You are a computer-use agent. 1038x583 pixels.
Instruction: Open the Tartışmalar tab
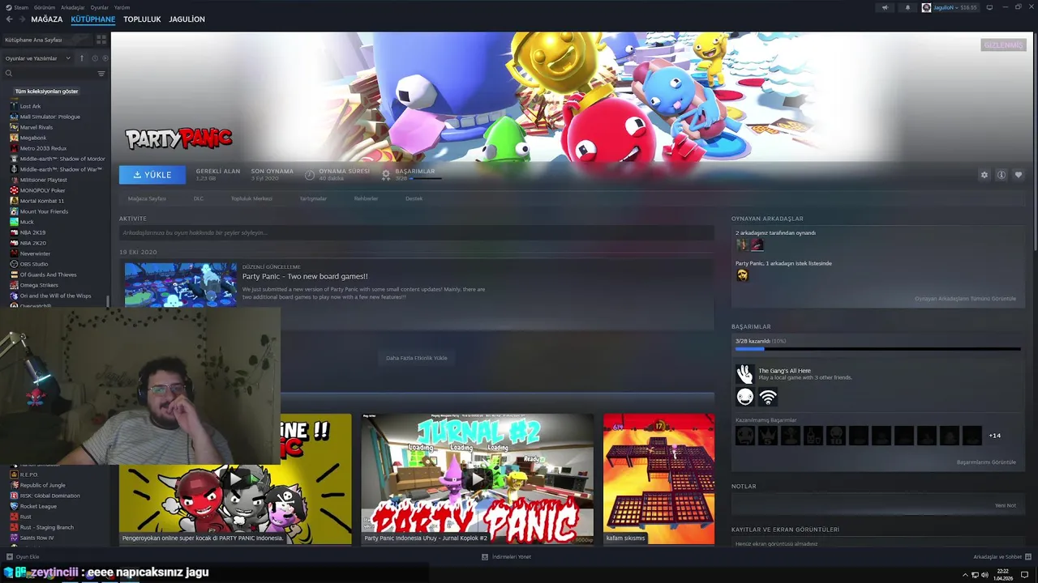313,198
